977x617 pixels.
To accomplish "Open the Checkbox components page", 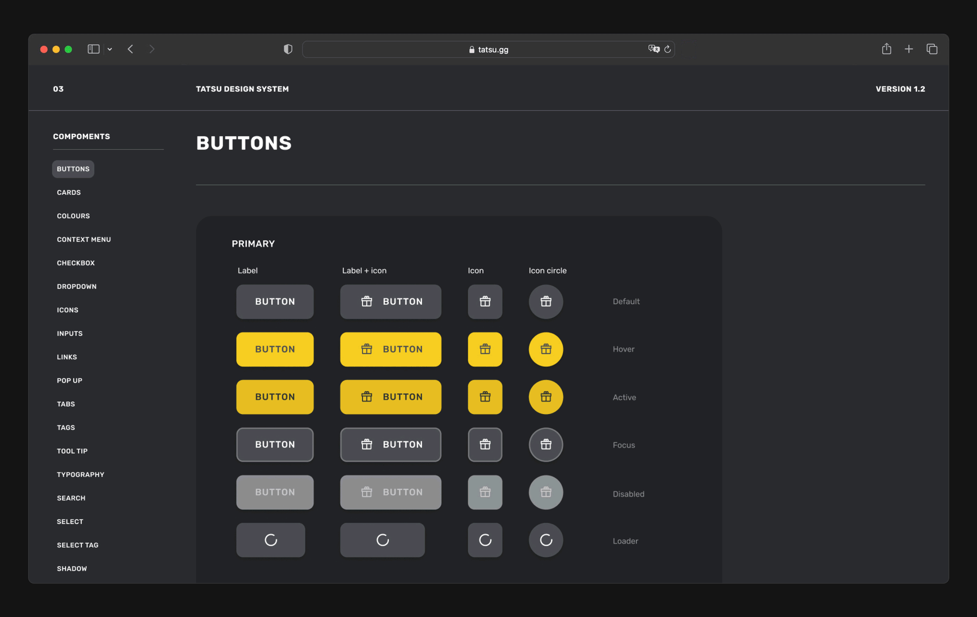I will 76,263.
